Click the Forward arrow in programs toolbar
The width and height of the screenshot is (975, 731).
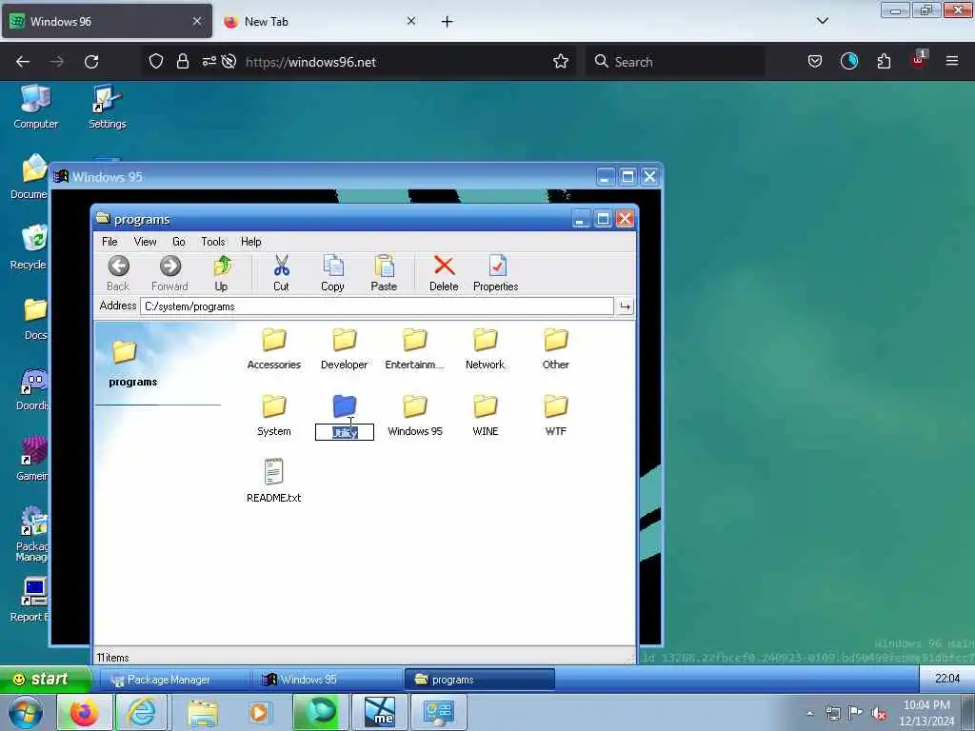[x=169, y=273]
